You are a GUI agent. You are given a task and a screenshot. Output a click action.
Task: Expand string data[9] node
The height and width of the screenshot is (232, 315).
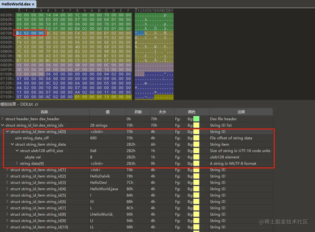coord(17,163)
